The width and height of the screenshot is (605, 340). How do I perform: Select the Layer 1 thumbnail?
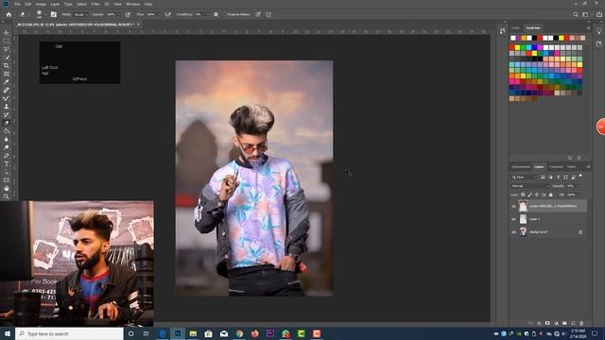(523, 219)
